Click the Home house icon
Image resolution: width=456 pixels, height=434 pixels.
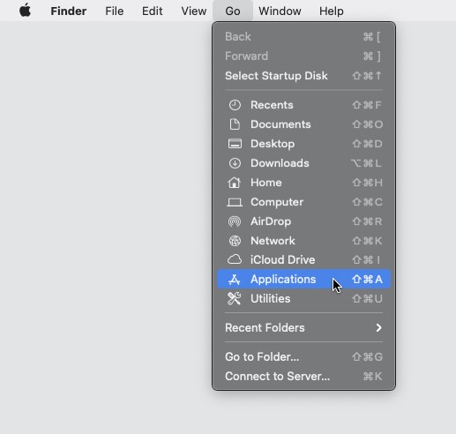coord(235,183)
